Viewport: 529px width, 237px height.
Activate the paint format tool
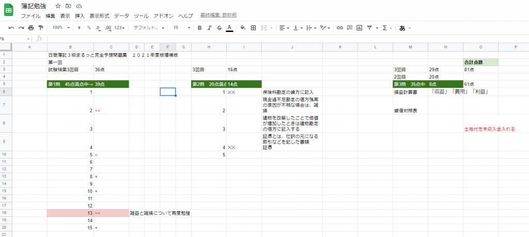pyautogui.click(x=41, y=28)
